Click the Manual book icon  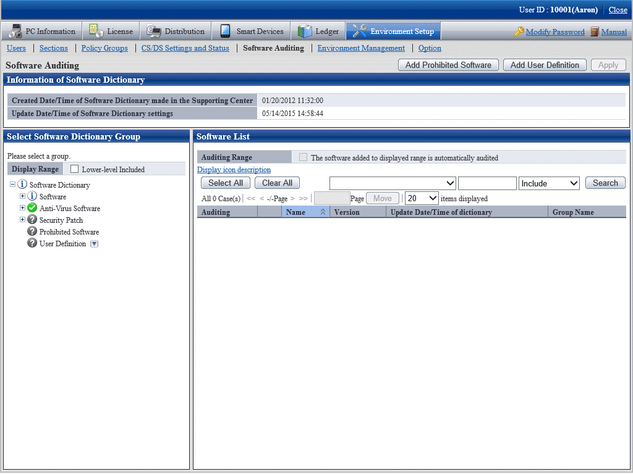point(595,31)
